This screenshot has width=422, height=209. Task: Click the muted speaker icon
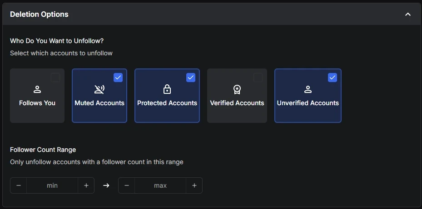(x=99, y=89)
